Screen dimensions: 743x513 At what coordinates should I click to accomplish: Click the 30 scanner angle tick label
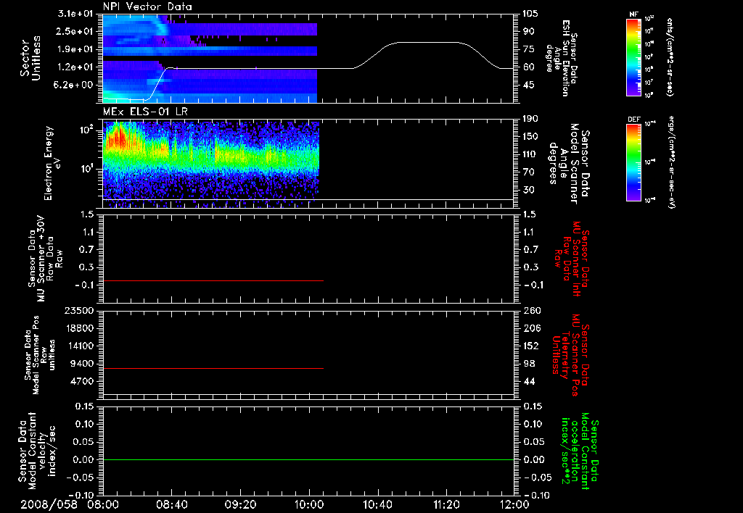tap(528, 191)
